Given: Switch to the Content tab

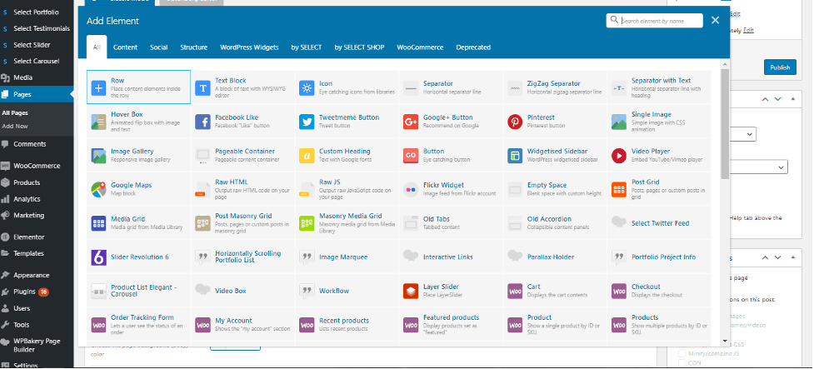Looking at the screenshot, I should tap(125, 47).
